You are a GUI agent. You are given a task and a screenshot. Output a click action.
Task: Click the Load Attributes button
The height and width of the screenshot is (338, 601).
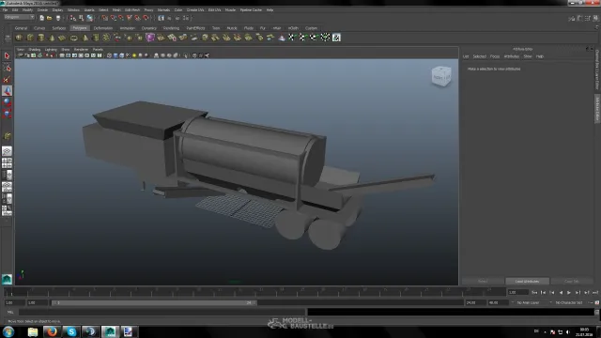point(527,282)
